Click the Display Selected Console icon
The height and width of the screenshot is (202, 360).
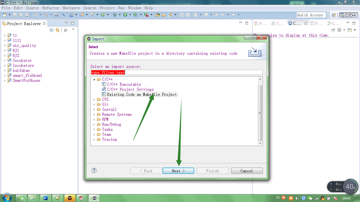coord(339,30)
